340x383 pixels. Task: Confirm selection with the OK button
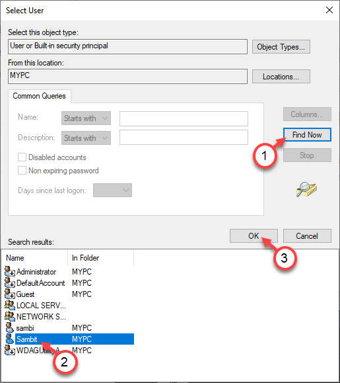click(x=254, y=235)
